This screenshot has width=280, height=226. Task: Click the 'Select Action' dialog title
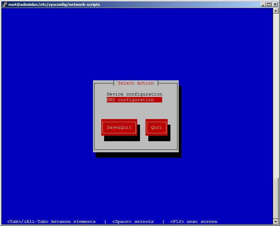(136, 83)
